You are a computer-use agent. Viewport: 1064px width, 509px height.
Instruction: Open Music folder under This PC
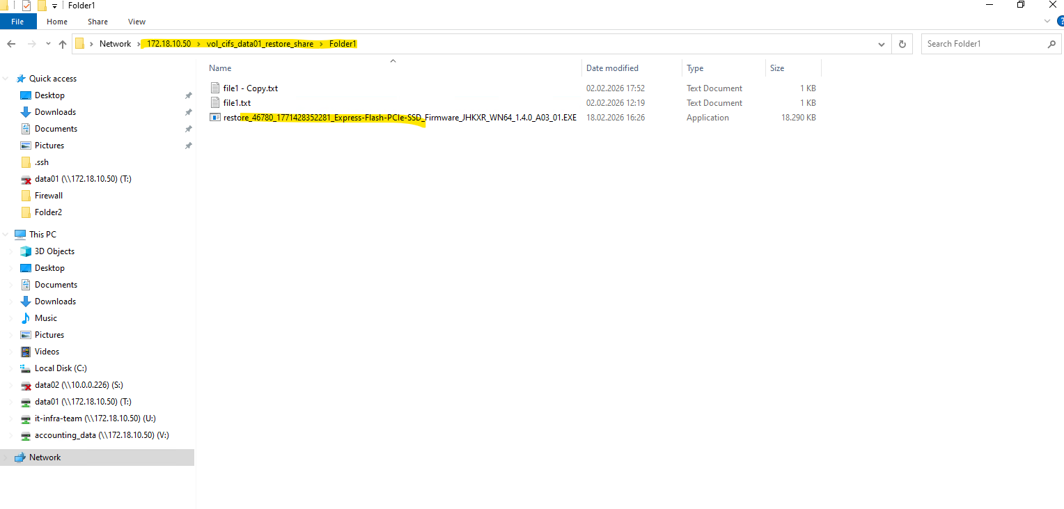tap(45, 318)
